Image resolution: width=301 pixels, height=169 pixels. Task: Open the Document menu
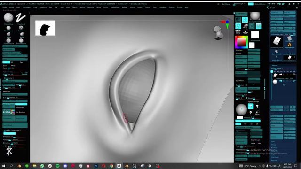click(26, 8)
